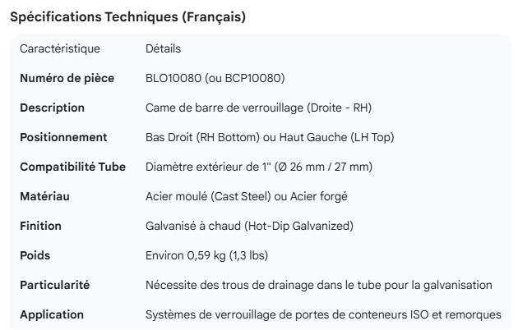518x330 pixels.
Task: Select the Positionnement row label
Action: 63,137
